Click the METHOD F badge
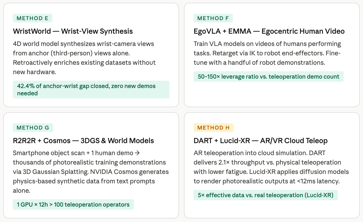Viewport: 363px width, 222px height. point(213,18)
